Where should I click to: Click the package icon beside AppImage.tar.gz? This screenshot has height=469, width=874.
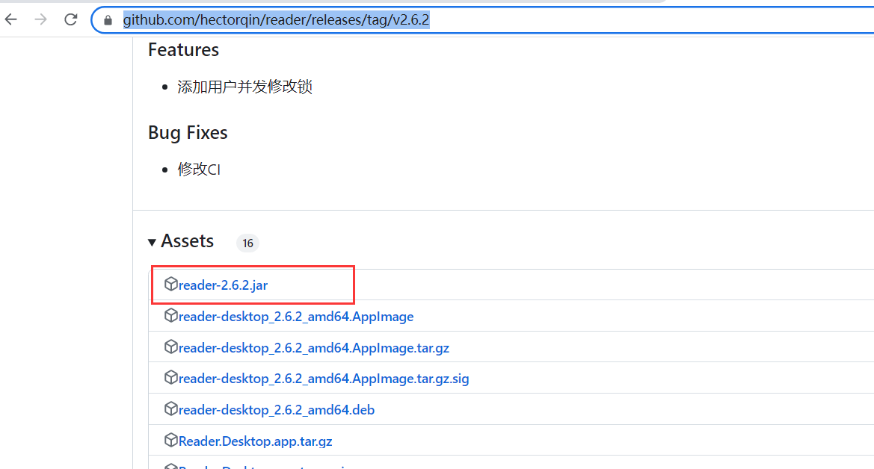pos(170,347)
